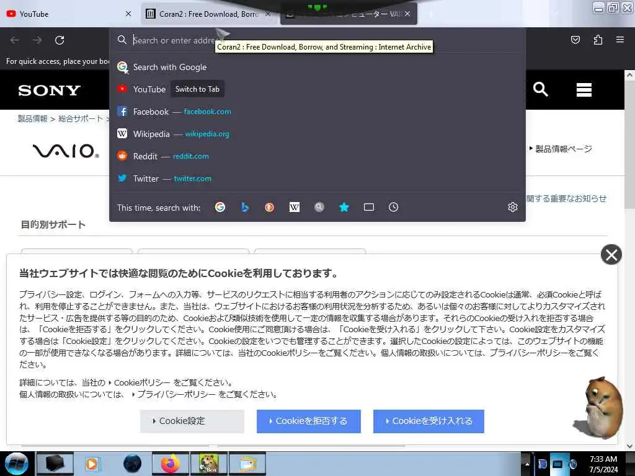The width and height of the screenshot is (635, 476).
Task: Reload the current page
Action: (x=60, y=40)
